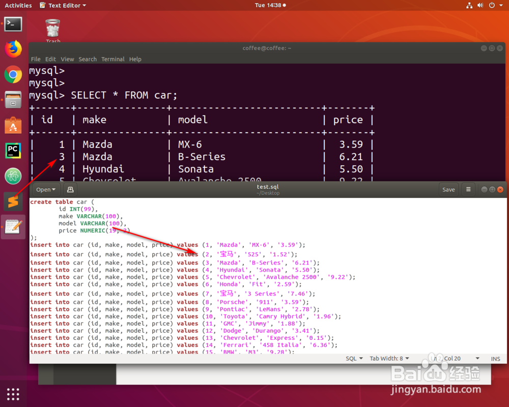Close the gedit test.sql window
Screen dimensions: 509x407
pos(500,190)
